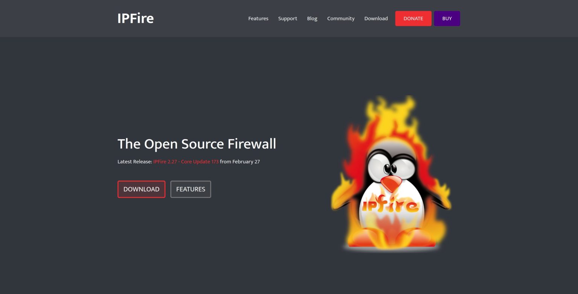
Task: Click the "from February 27" date text
Action: coord(240,162)
